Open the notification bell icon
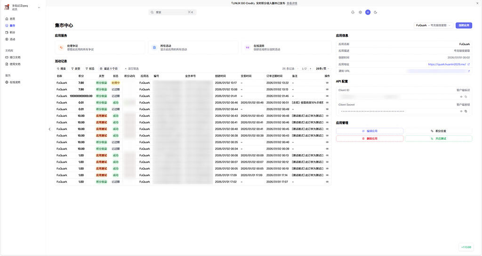The width and height of the screenshot is (482, 256). pyautogui.click(x=353, y=12)
